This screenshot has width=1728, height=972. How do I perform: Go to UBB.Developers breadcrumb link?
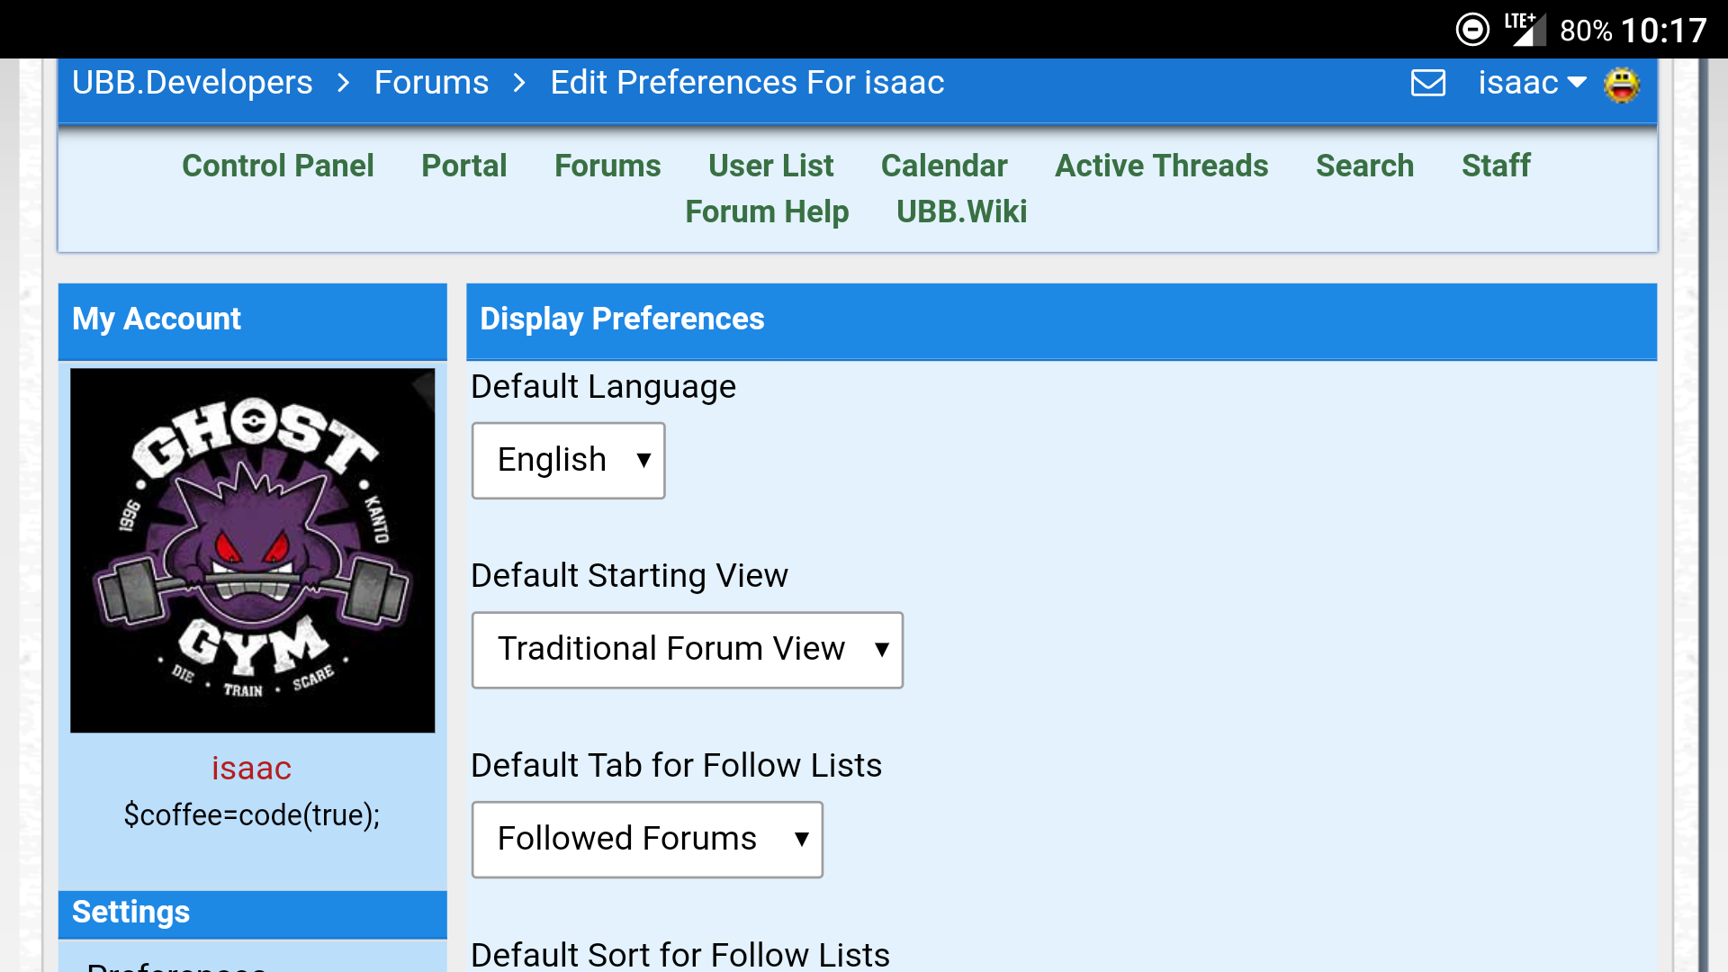pos(193,83)
